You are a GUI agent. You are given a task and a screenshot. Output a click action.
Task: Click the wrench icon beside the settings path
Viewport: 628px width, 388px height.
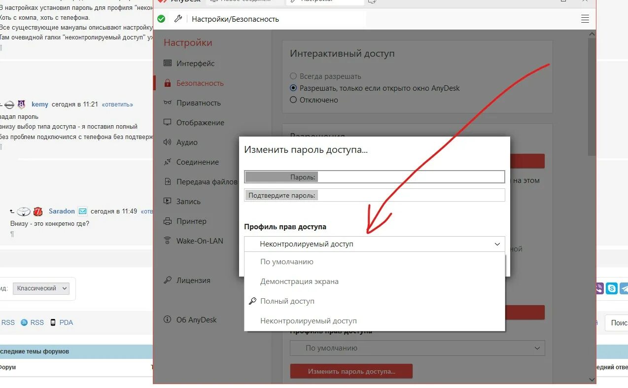click(178, 19)
